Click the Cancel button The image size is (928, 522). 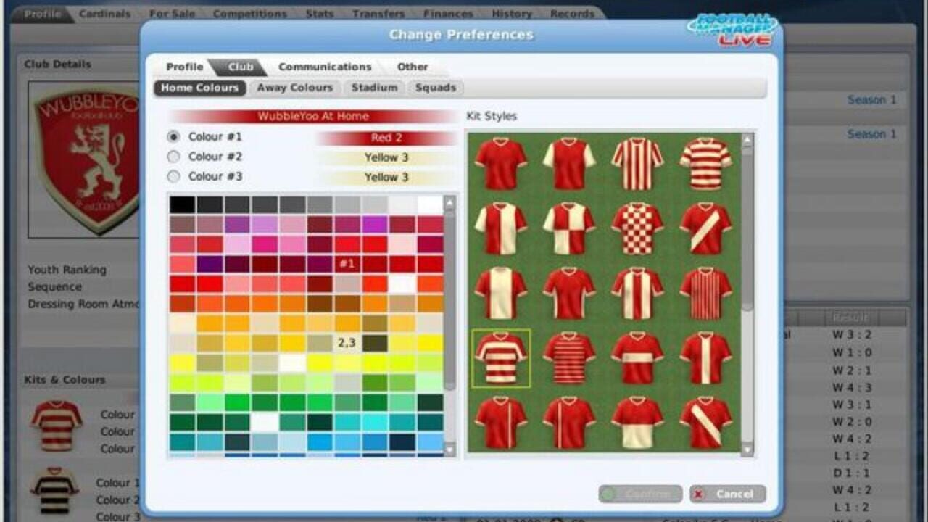pos(727,494)
